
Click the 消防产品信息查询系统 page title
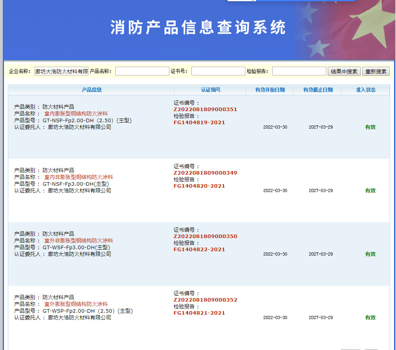tap(198, 27)
